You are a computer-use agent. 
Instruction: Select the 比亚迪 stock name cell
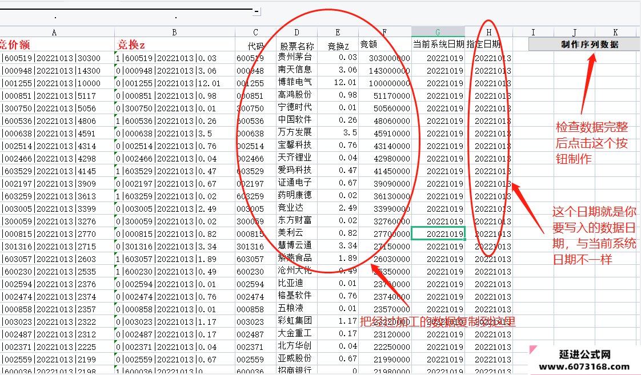point(297,284)
